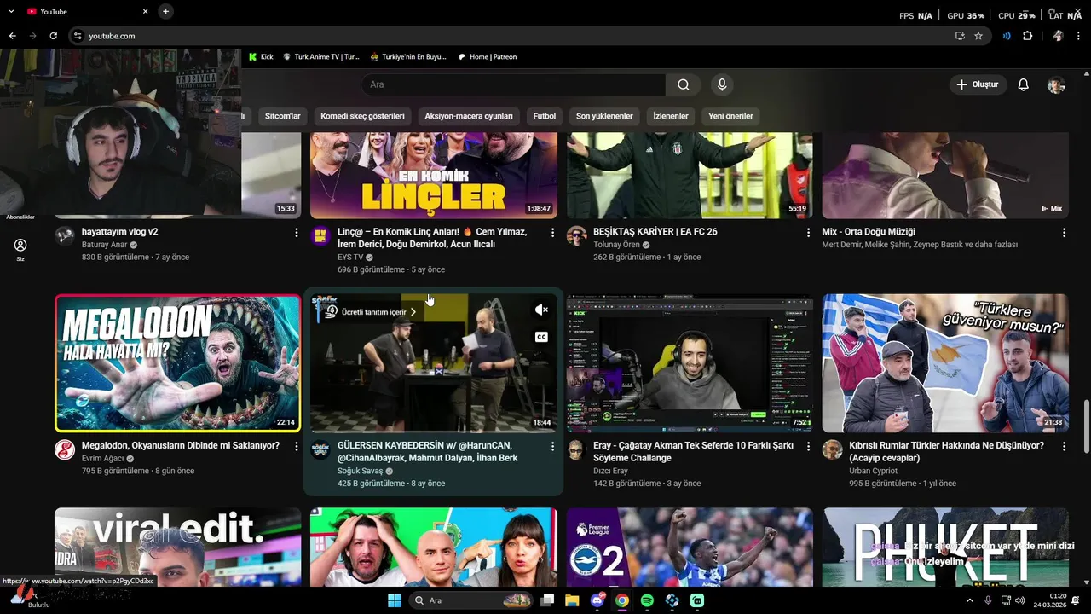Viewport: 1091px width, 614px height.
Task: Go to the Urban Cypriot channel name
Action: [874, 471]
